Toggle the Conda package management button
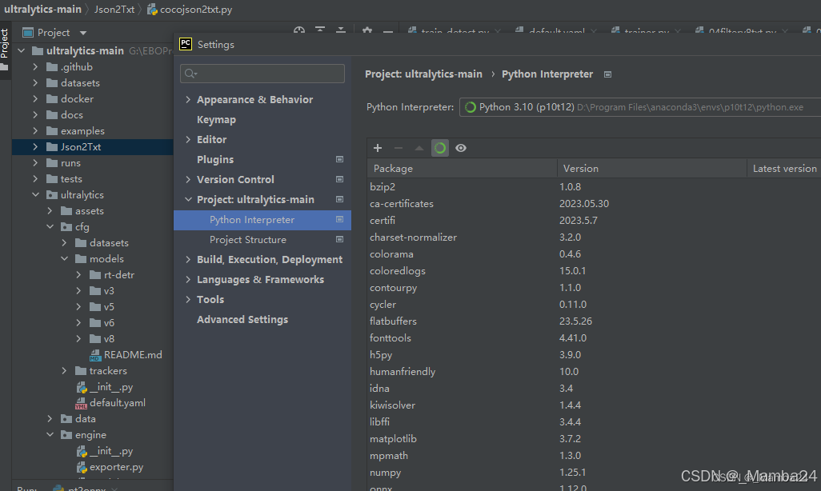This screenshot has height=491, width=821. point(440,148)
